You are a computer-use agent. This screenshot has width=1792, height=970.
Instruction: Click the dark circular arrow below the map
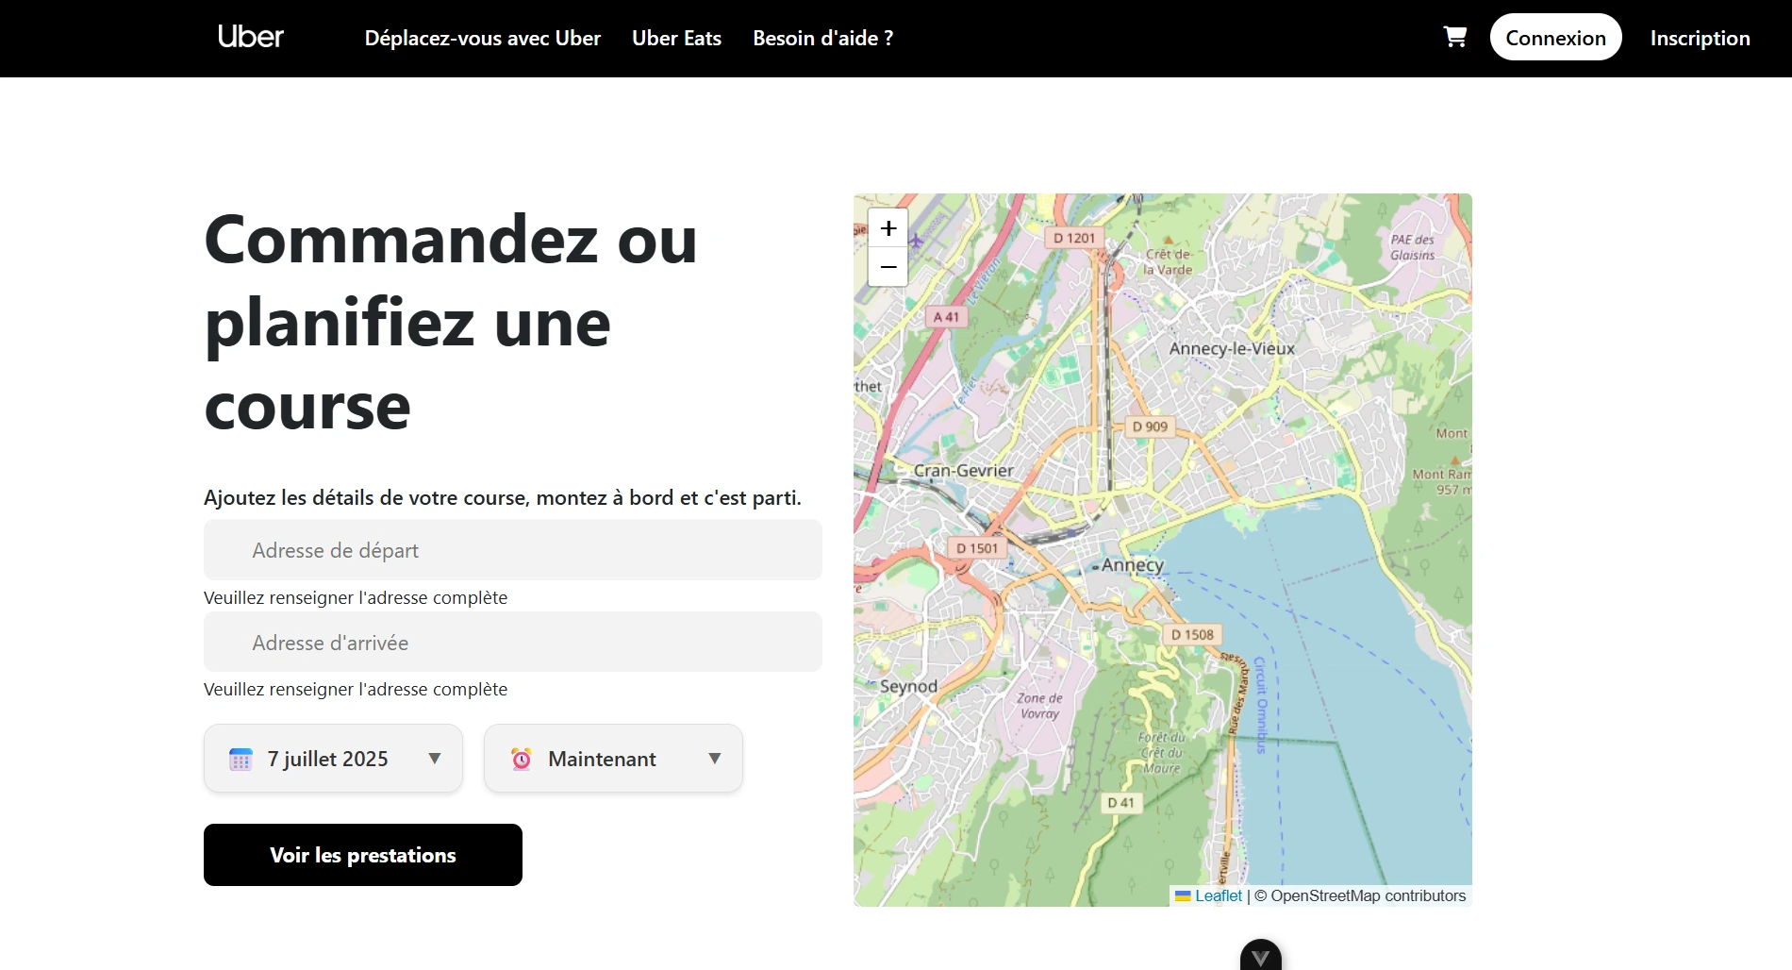(1258, 958)
